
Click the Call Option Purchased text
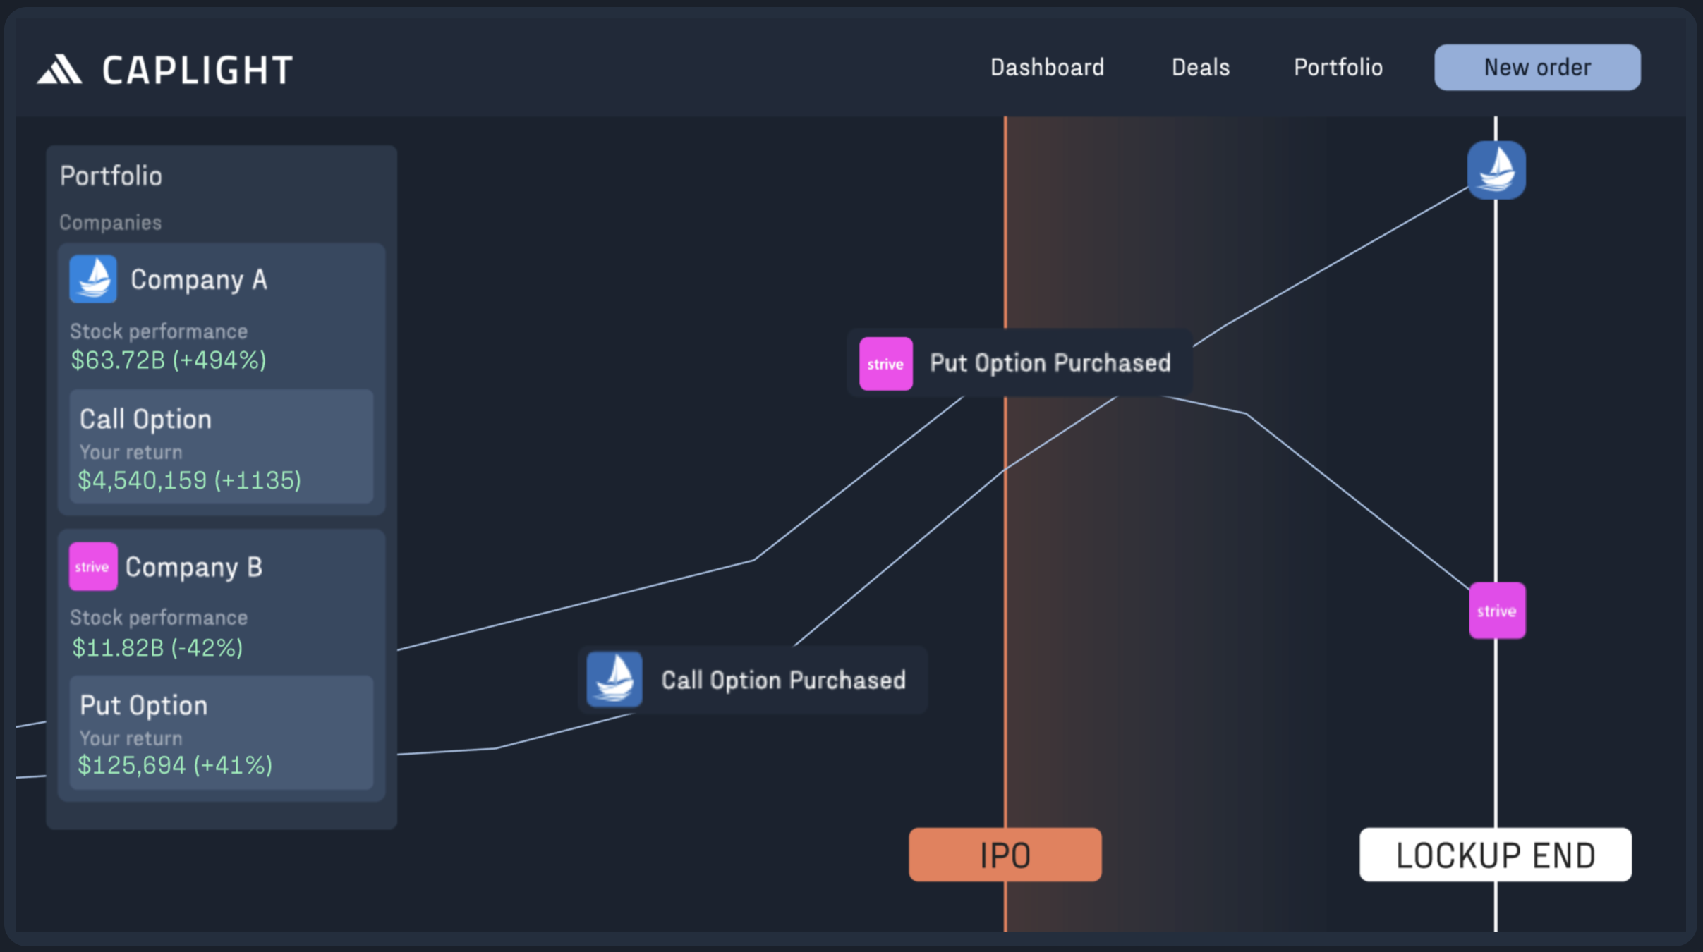pos(784,680)
